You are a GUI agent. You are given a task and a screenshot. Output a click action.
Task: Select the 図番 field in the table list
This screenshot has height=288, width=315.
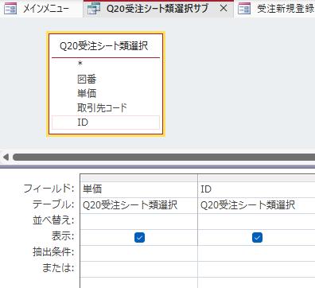point(106,79)
